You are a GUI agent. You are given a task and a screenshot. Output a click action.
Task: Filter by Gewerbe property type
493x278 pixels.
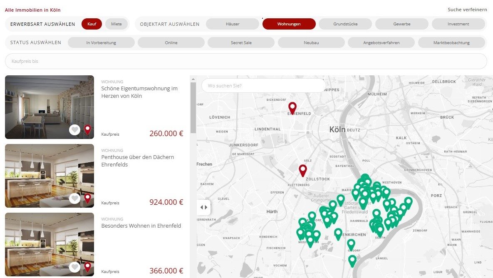pyautogui.click(x=402, y=24)
